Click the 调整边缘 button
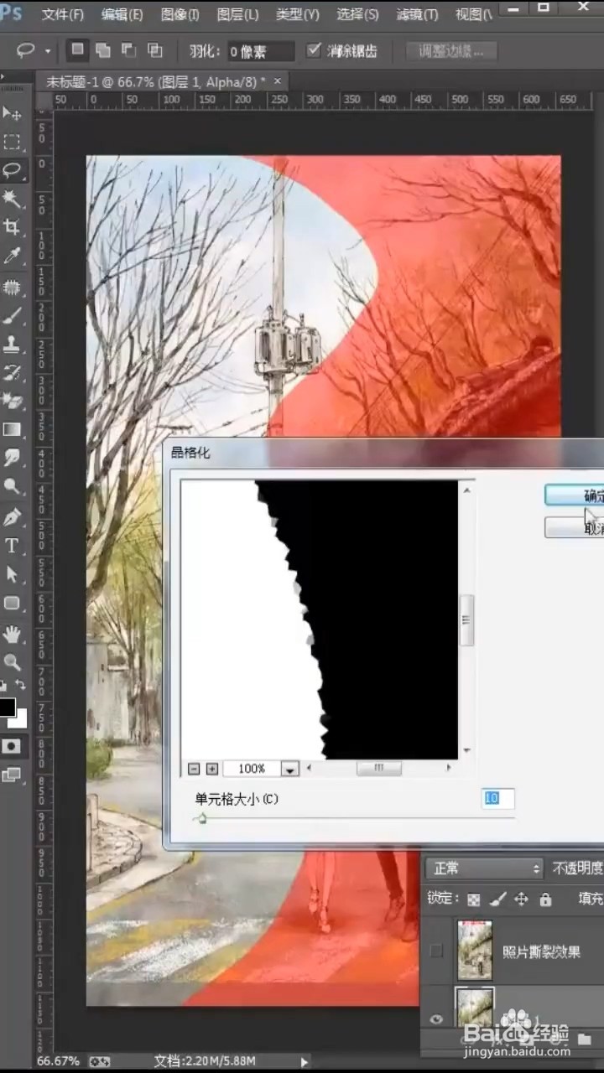This screenshot has width=604, height=1073. click(x=450, y=51)
